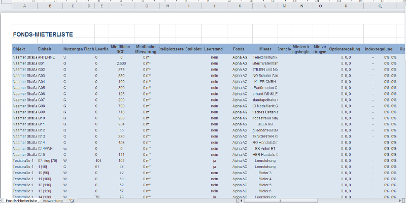Click the 718 area value cell
Viewport: 406px width, 203px height.
121,112
